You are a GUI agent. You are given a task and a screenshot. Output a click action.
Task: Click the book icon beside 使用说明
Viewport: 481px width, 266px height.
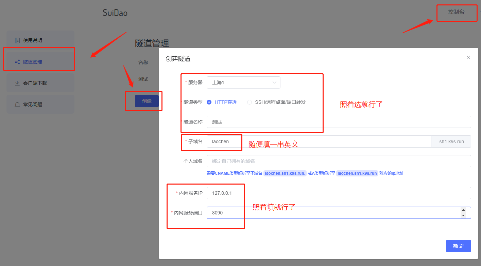(17, 40)
